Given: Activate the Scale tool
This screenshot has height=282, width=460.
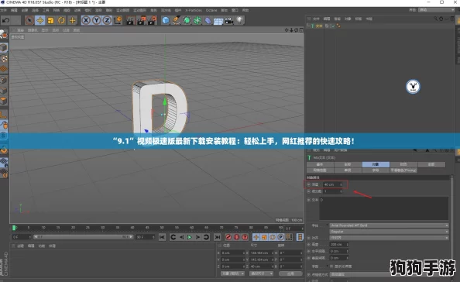Looking at the screenshot, I should [51, 20].
